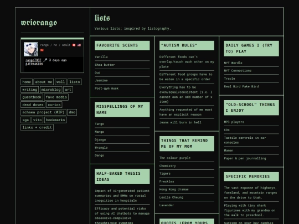Select the lists nav button
The image size is (299, 224).
75,82
